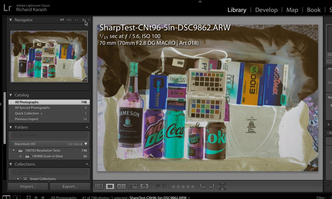This screenshot has height=199, width=332.
Task: Click the identity plate Richard Karash
Action: 32,10
